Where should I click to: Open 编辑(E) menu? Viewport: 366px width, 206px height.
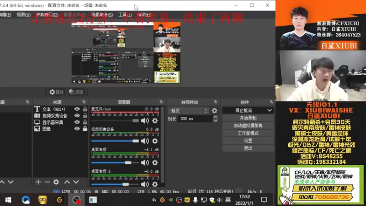[x=5, y=15]
